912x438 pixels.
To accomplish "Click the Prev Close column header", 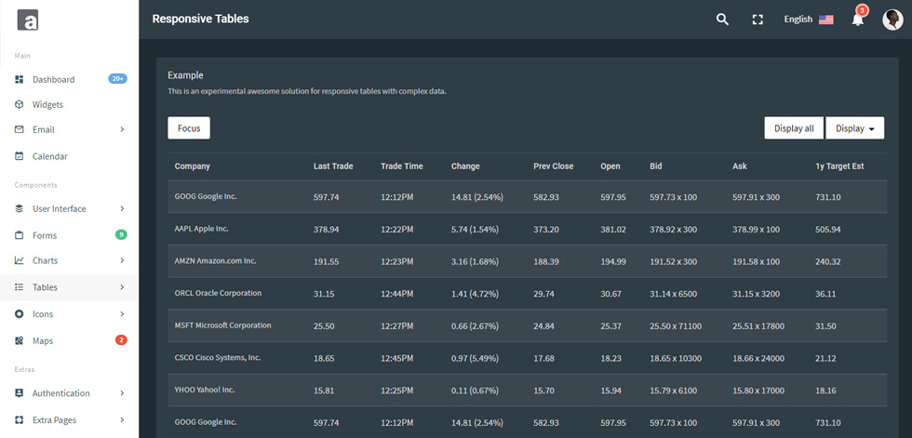I will tap(553, 166).
